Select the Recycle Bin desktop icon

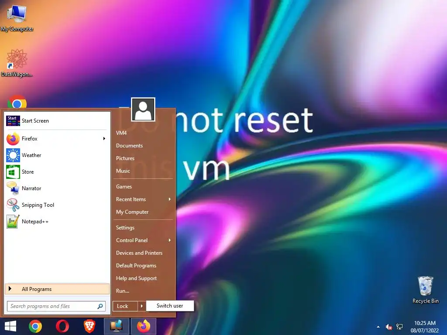point(425,290)
